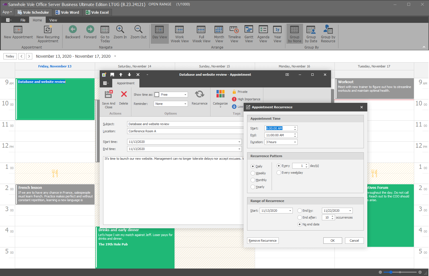Select the Weekly recurrence pattern

pyautogui.click(x=253, y=173)
